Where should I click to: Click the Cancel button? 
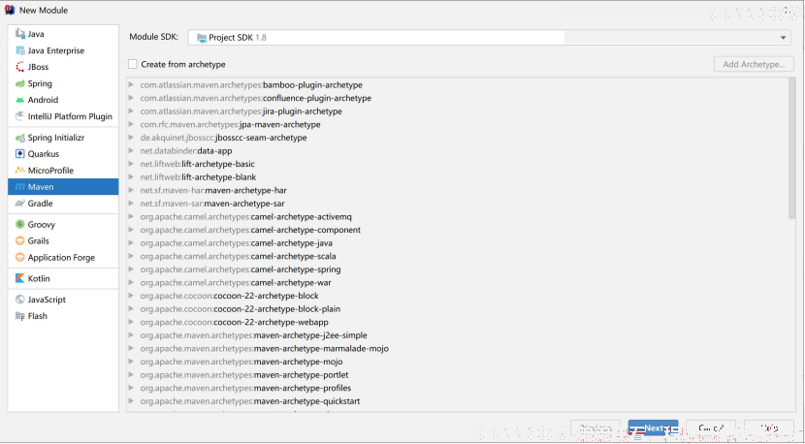point(711,428)
